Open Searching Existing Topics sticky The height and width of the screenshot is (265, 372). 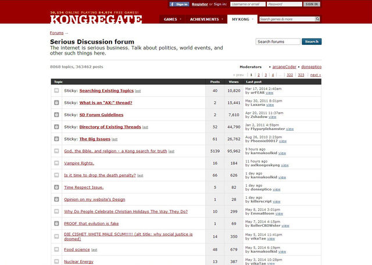106,91
